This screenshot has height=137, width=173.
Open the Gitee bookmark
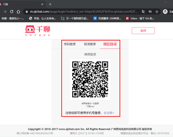coord(140,19)
